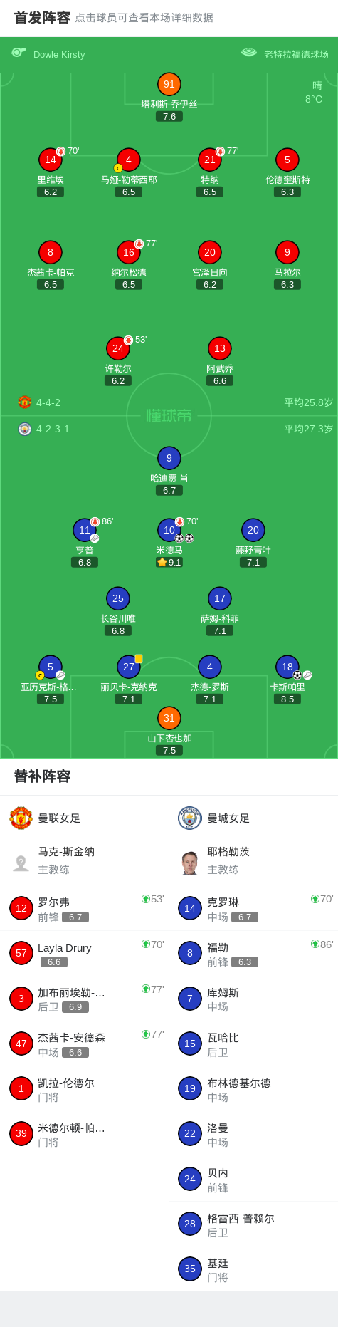Select substitute Layla Drury entry

[85, 954]
